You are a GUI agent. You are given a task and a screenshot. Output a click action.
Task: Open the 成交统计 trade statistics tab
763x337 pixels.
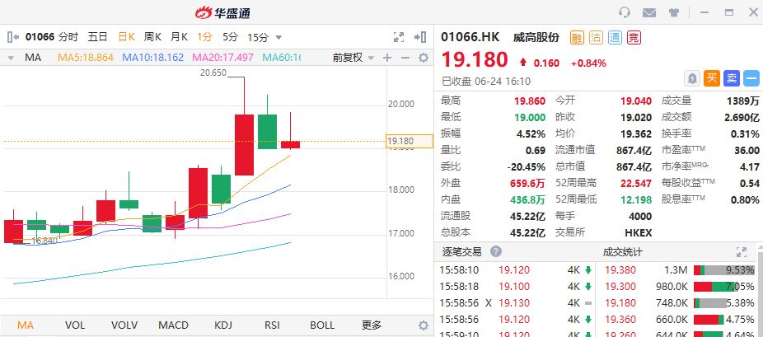click(622, 252)
